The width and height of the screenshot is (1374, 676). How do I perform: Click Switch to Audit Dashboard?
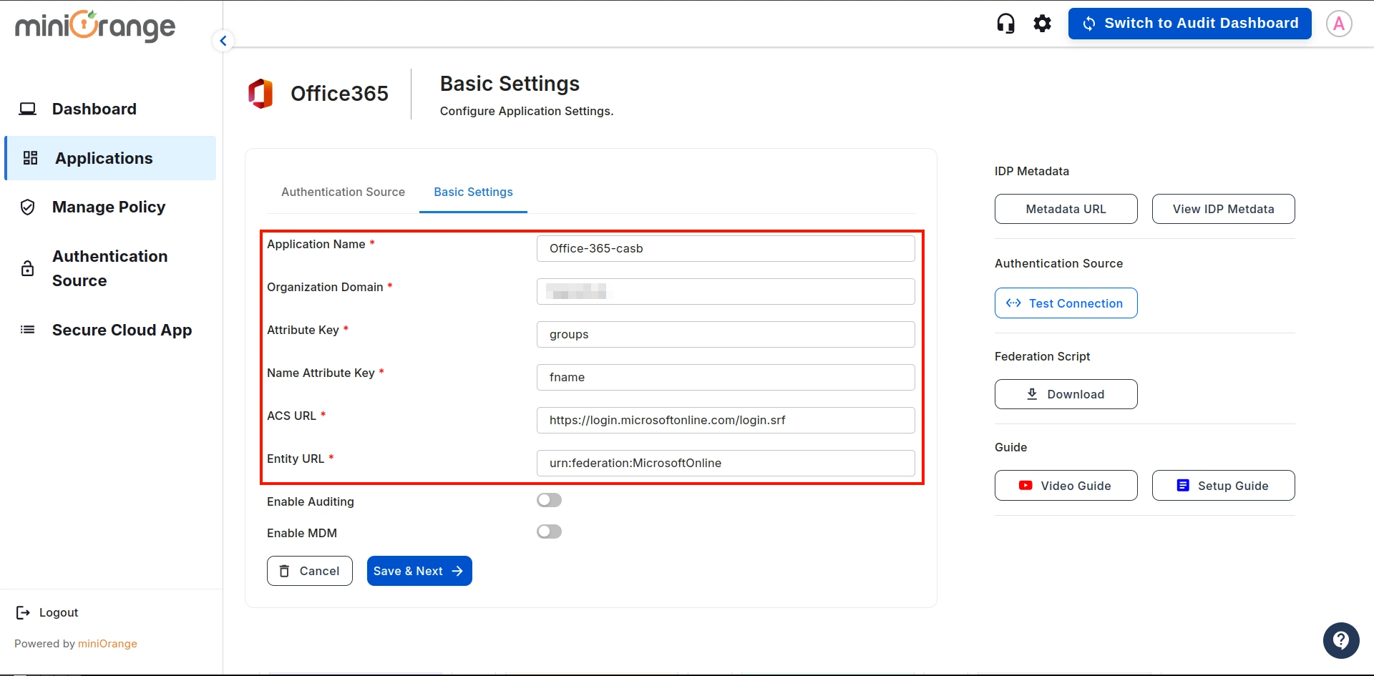1189,23
